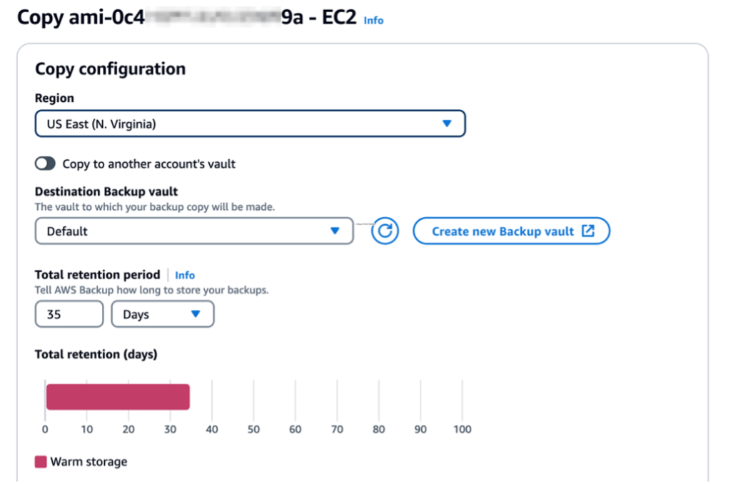The height and width of the screenshot is (484, 731).
Task: Enable Copy to another account's vault
Action: 44,163
